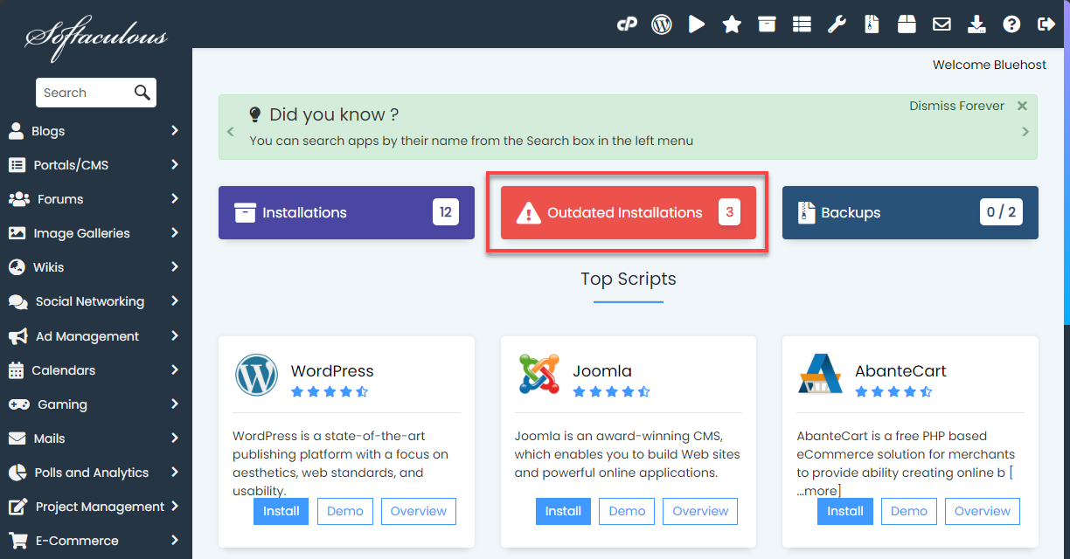Click the logout arrow icon

point(1046,24)
